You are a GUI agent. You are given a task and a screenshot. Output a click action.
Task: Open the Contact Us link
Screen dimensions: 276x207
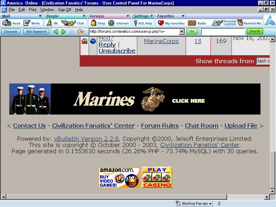(29, 126)
